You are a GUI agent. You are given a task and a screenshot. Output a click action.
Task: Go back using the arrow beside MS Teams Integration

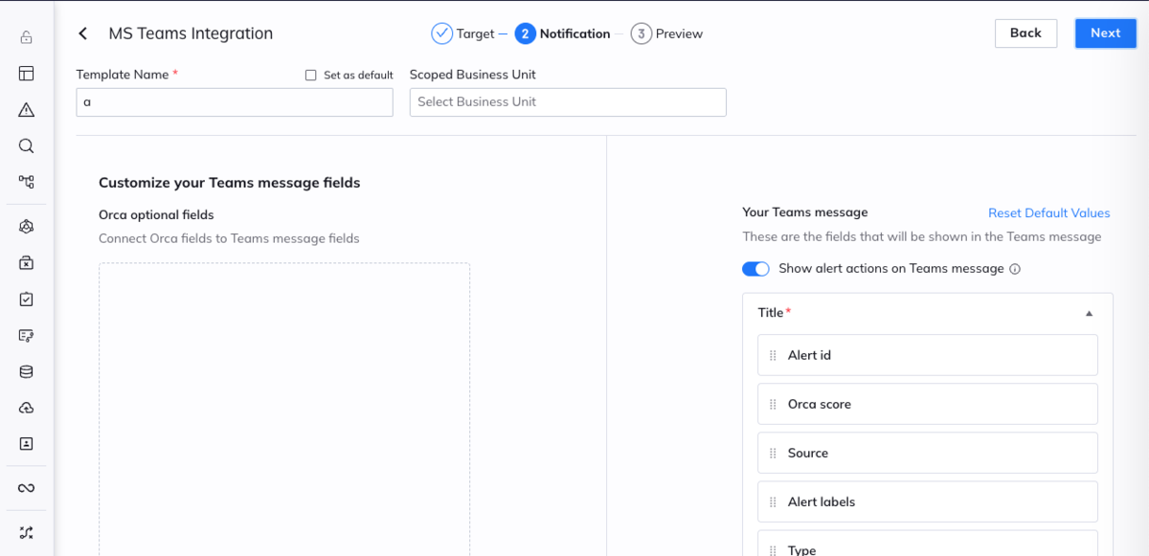coord(83,33)
